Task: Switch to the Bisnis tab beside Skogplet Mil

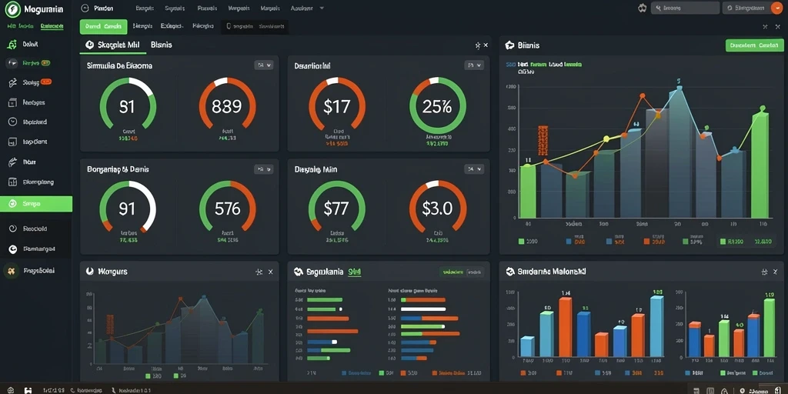Action: (162, 45)
